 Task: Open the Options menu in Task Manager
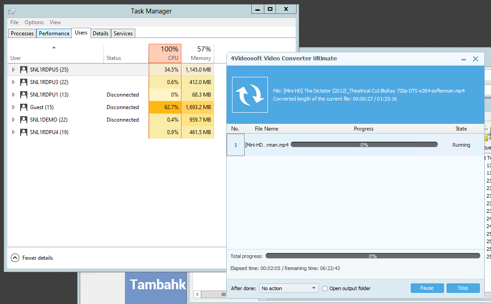pos(34,22)
